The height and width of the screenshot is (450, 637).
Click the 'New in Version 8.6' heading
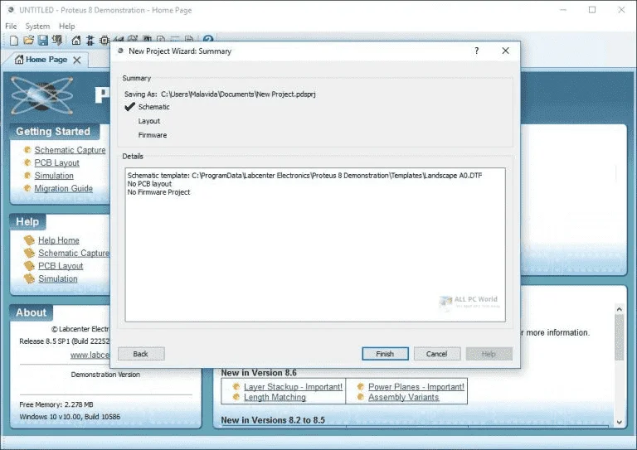259,372
